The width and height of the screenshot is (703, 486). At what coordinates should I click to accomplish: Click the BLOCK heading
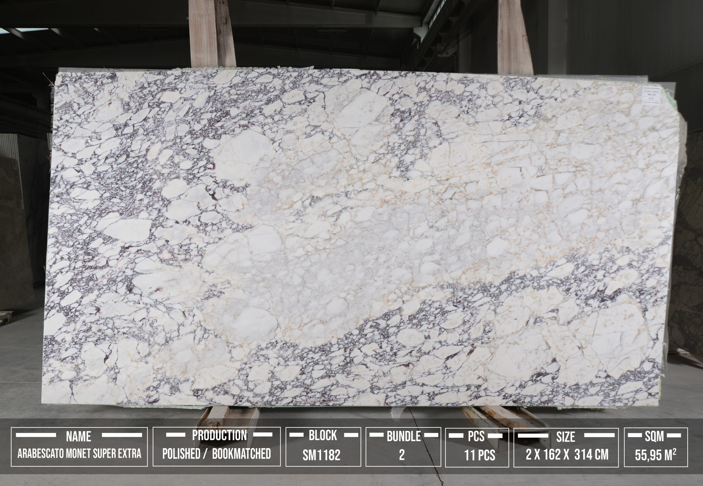(323, 435)
